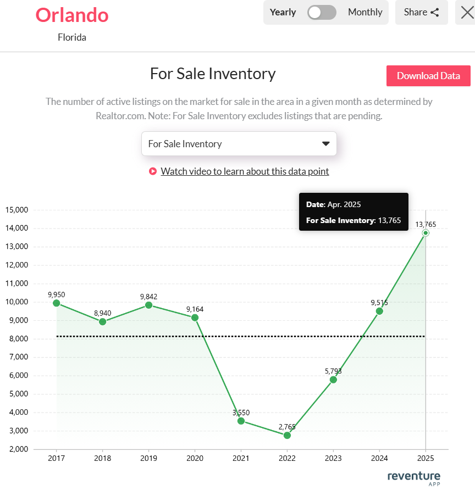Click the reventure APP logo
Image resolution: width=475 pixels, height=490 pixels.
pyautogui.click(x=413, y=477)
